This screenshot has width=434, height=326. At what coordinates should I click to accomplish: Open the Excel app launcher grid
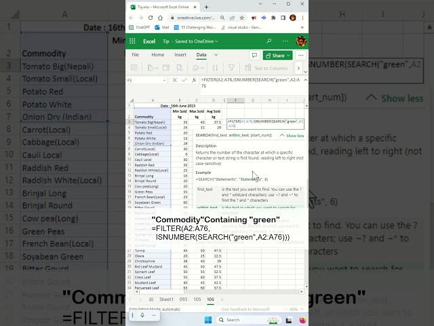(x=132, y=41)
